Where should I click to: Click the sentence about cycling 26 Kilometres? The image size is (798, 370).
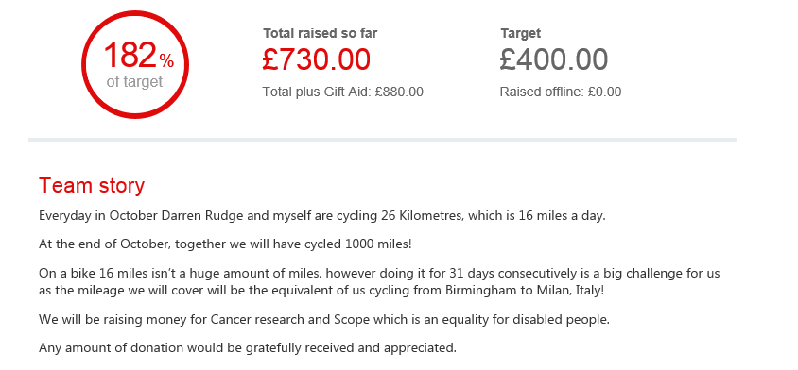(x=322, y=215)
